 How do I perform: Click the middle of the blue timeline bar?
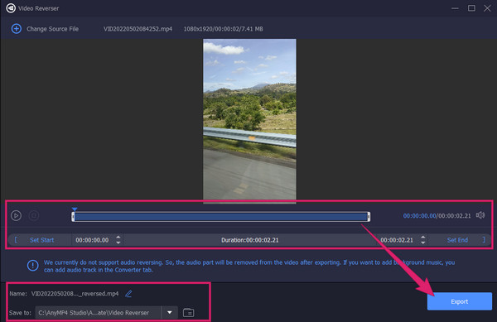(220, 217)
